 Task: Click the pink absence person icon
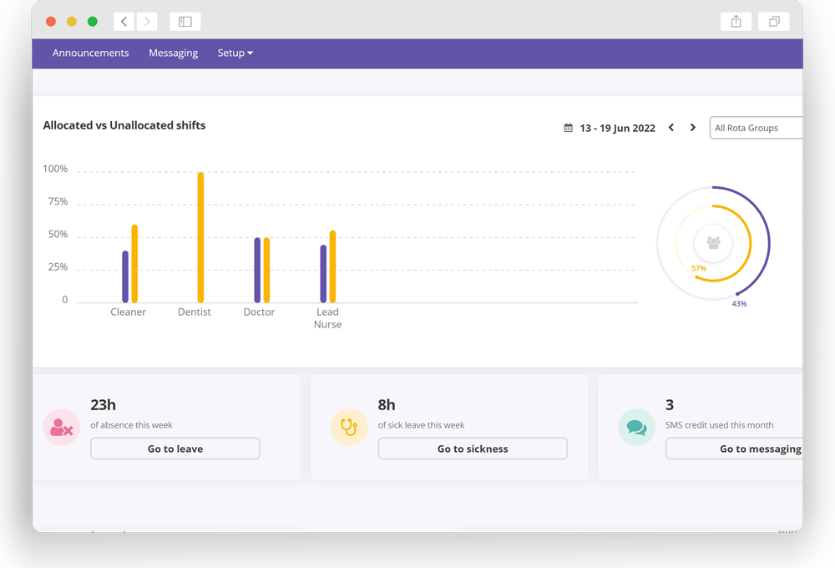(60, 426)
